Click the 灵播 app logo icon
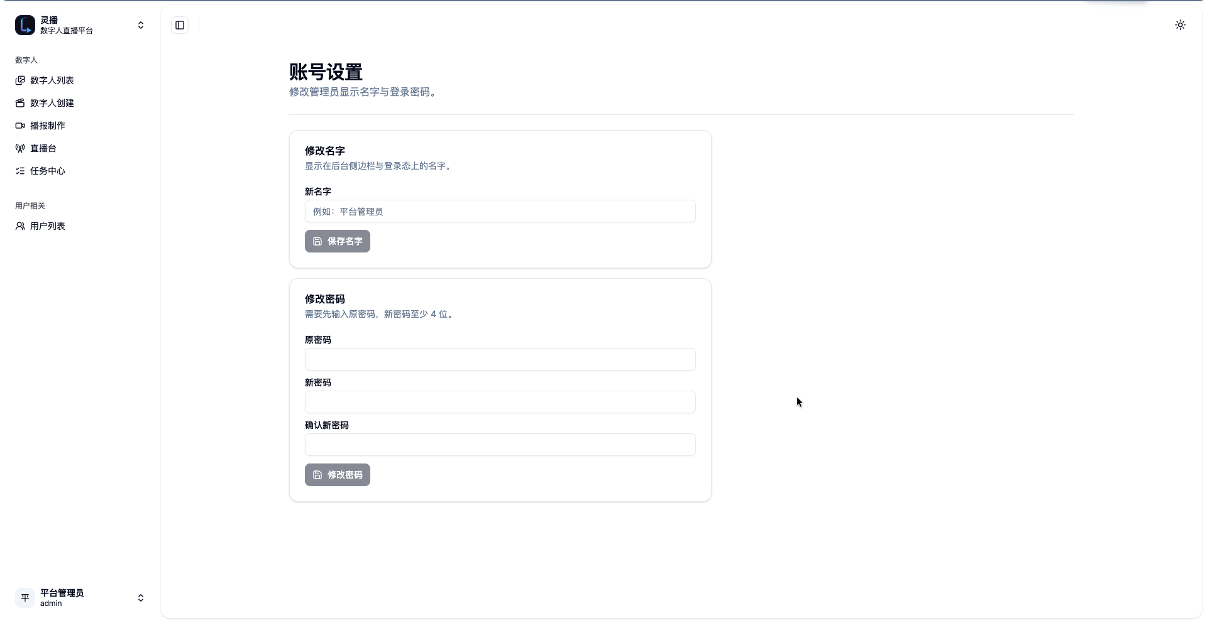The image size is (1207, 623). 25,25
